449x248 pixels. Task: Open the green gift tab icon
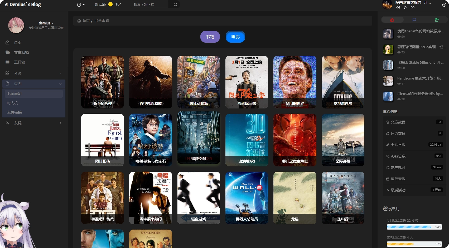click(437, 20)
